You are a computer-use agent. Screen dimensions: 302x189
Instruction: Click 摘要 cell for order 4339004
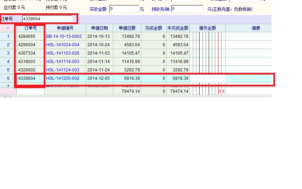pos(248,78)
